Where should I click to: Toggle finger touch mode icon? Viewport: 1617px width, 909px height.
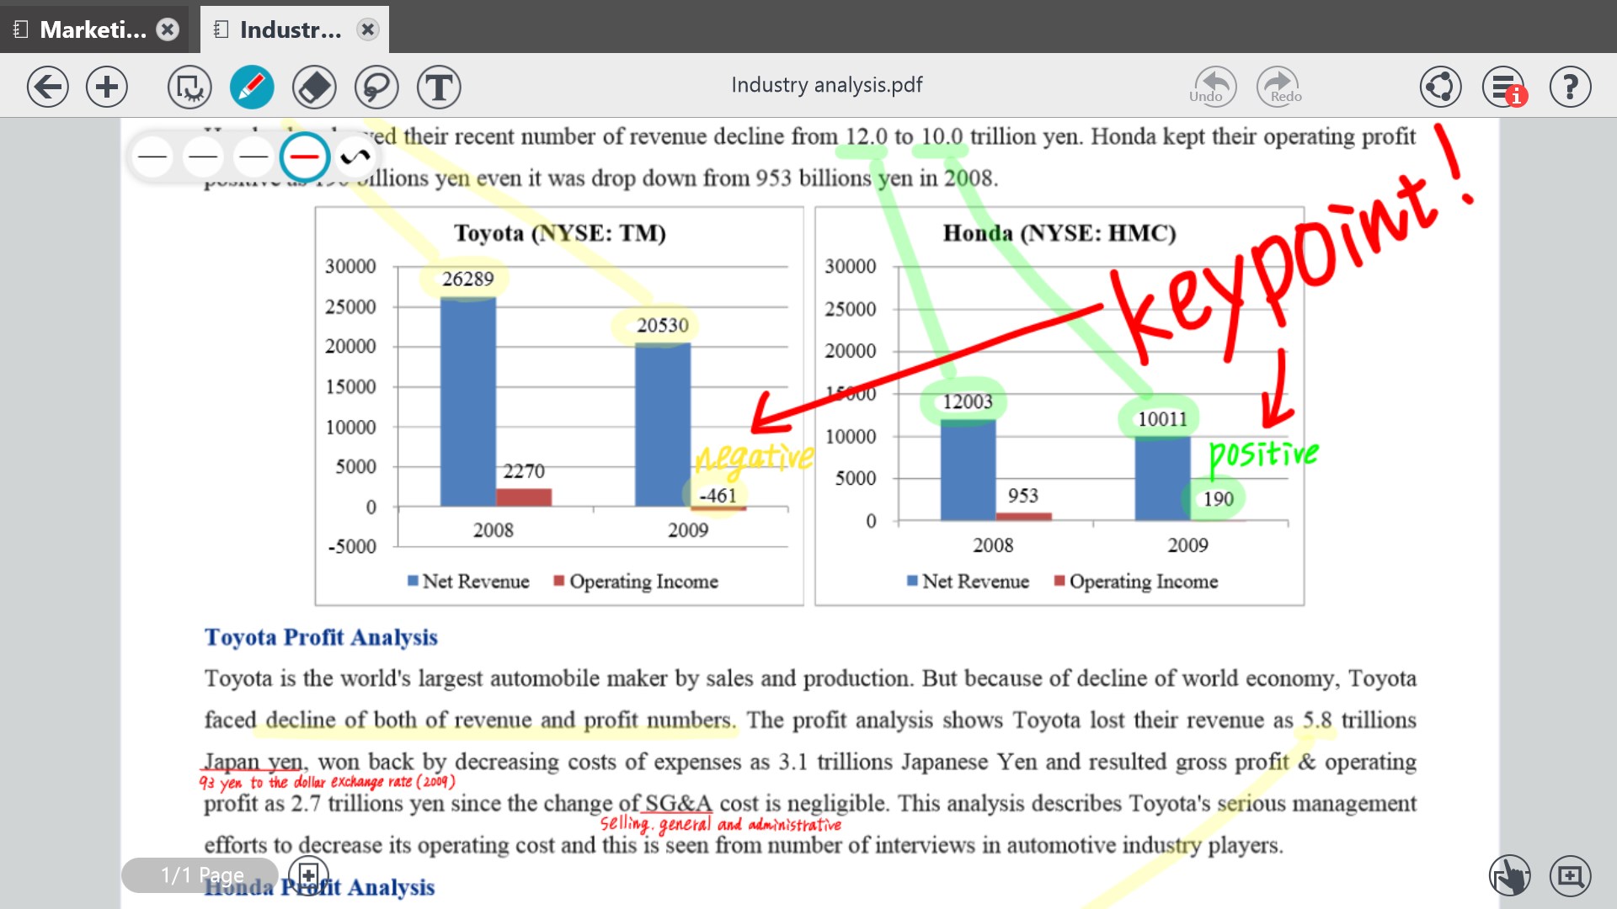[x=1509, y=876]
